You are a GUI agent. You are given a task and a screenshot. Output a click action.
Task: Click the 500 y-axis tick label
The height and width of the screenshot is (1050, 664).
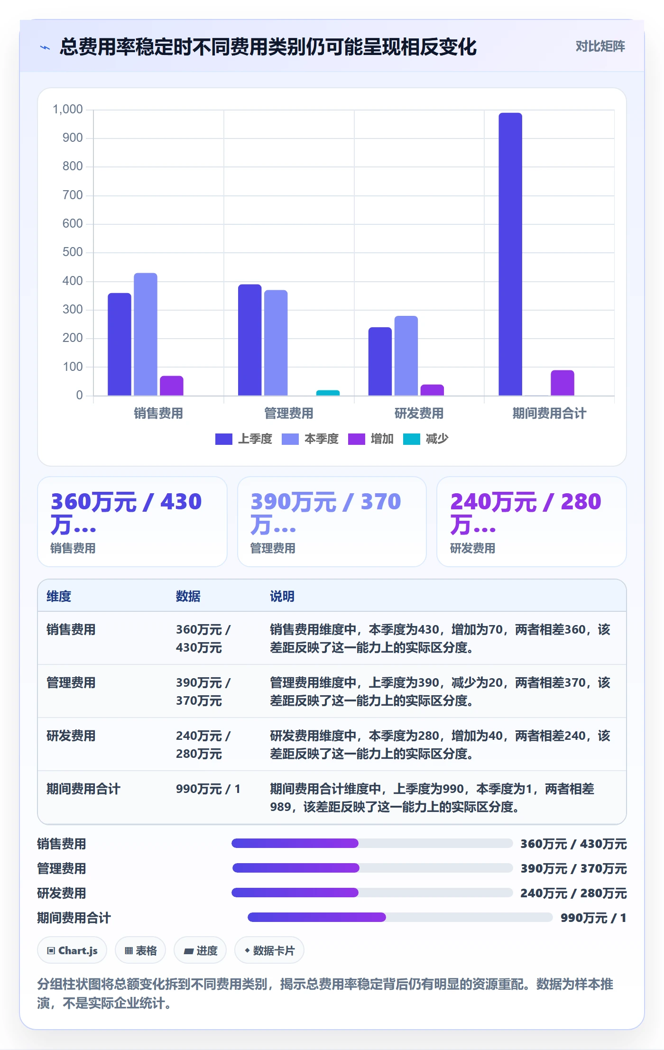pos(73,252)
